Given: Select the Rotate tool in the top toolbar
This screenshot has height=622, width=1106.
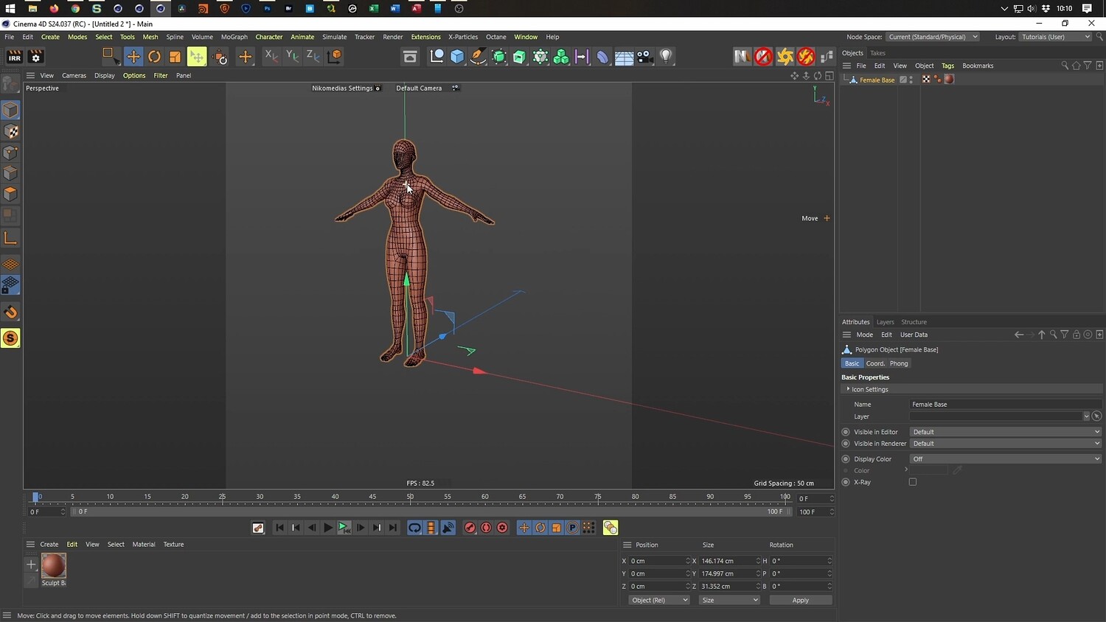Looking at the screenshot, I should coord(154,57).
